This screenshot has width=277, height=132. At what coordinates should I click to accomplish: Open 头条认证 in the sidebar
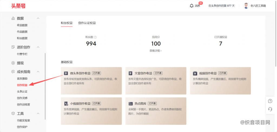click(22, 92)
